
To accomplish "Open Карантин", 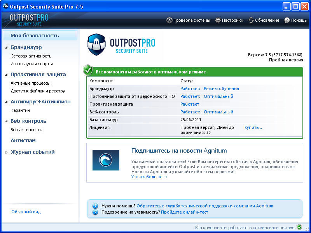I will (x=20, y=110).
